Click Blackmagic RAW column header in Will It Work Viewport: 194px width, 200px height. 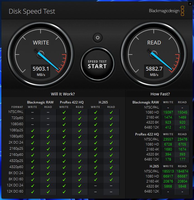click(40, 102)
